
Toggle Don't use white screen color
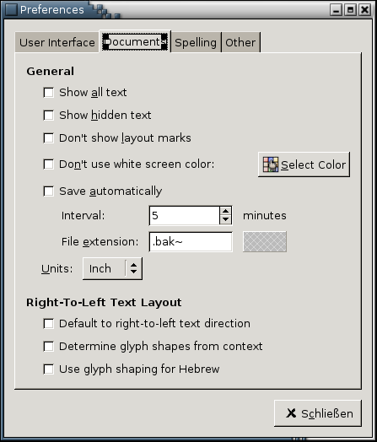click(x=48, y=164)
